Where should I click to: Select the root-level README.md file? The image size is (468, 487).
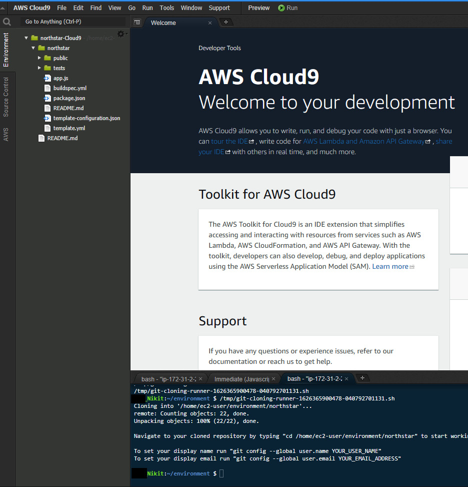pyautogui.click(x=62, y=138)
